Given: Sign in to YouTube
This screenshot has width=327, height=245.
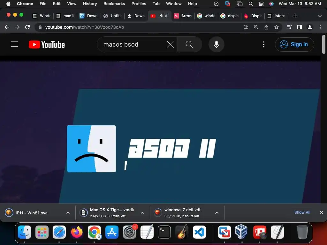Looking at the screenshot, I should pyautogui.click(x=294, y=44).
